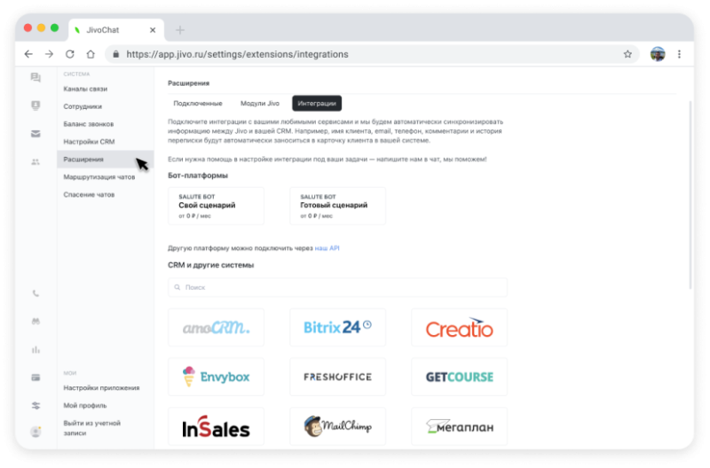Open Каналы связи in settings menu
Image resolution: width=710 pixels, height=468 pixels.
(85, 89)
